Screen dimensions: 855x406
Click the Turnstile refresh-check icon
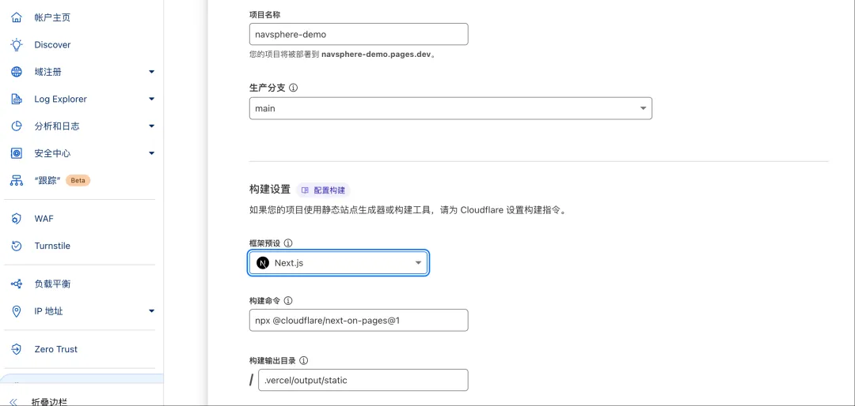tap(17, 246)
